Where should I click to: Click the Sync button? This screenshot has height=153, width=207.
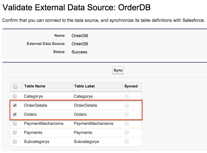tap(118, 71)
